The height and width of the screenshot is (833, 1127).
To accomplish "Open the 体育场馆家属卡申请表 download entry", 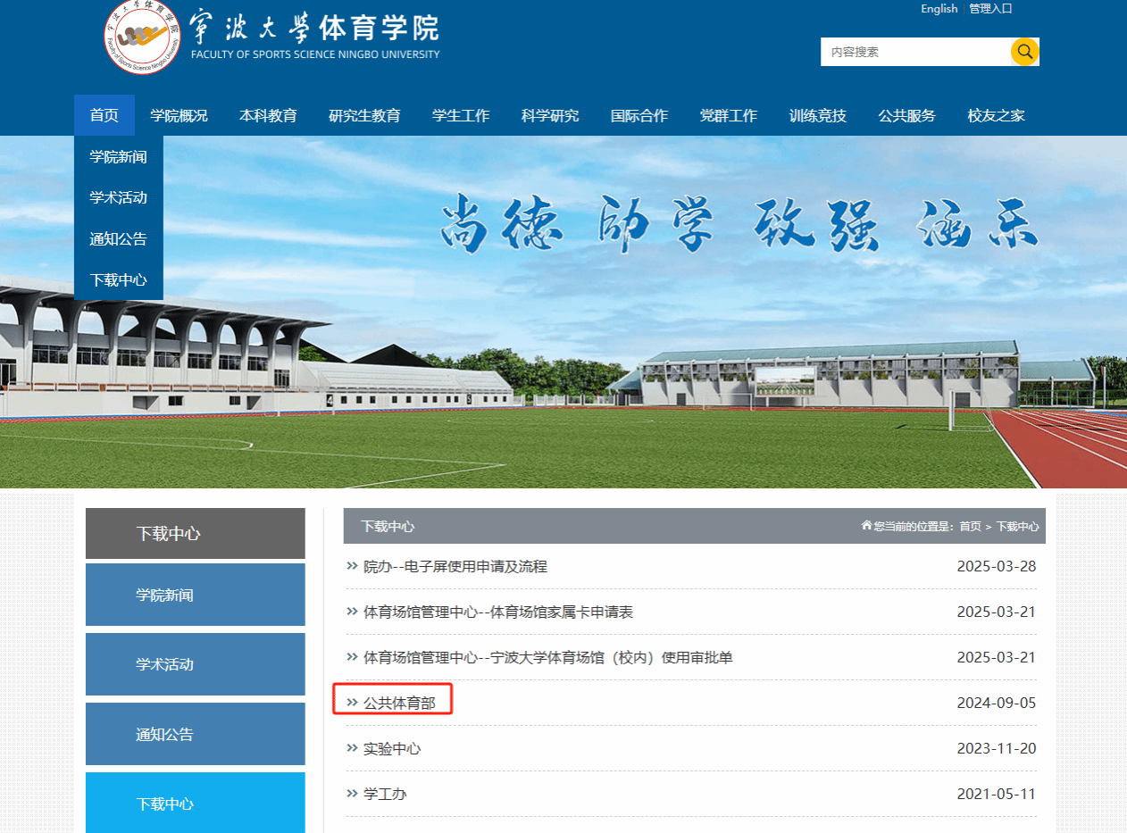I will [x=498, y=612].
